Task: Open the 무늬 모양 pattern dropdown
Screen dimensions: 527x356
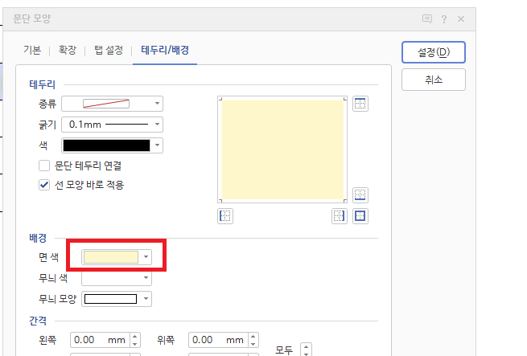Action: (117, 299)
